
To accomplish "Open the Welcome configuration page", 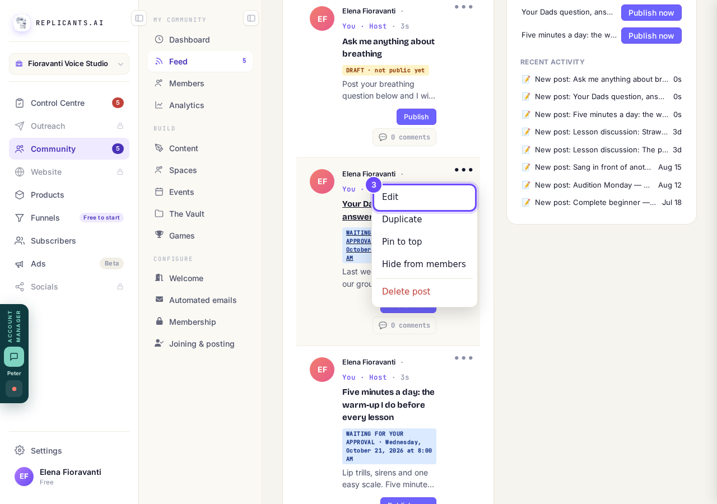I will 200,278.
